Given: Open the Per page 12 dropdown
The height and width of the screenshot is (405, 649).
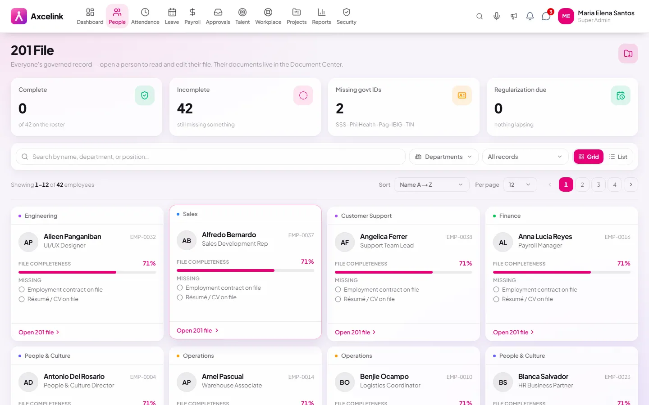Looking at the screenshot, I should coord(520,184).
